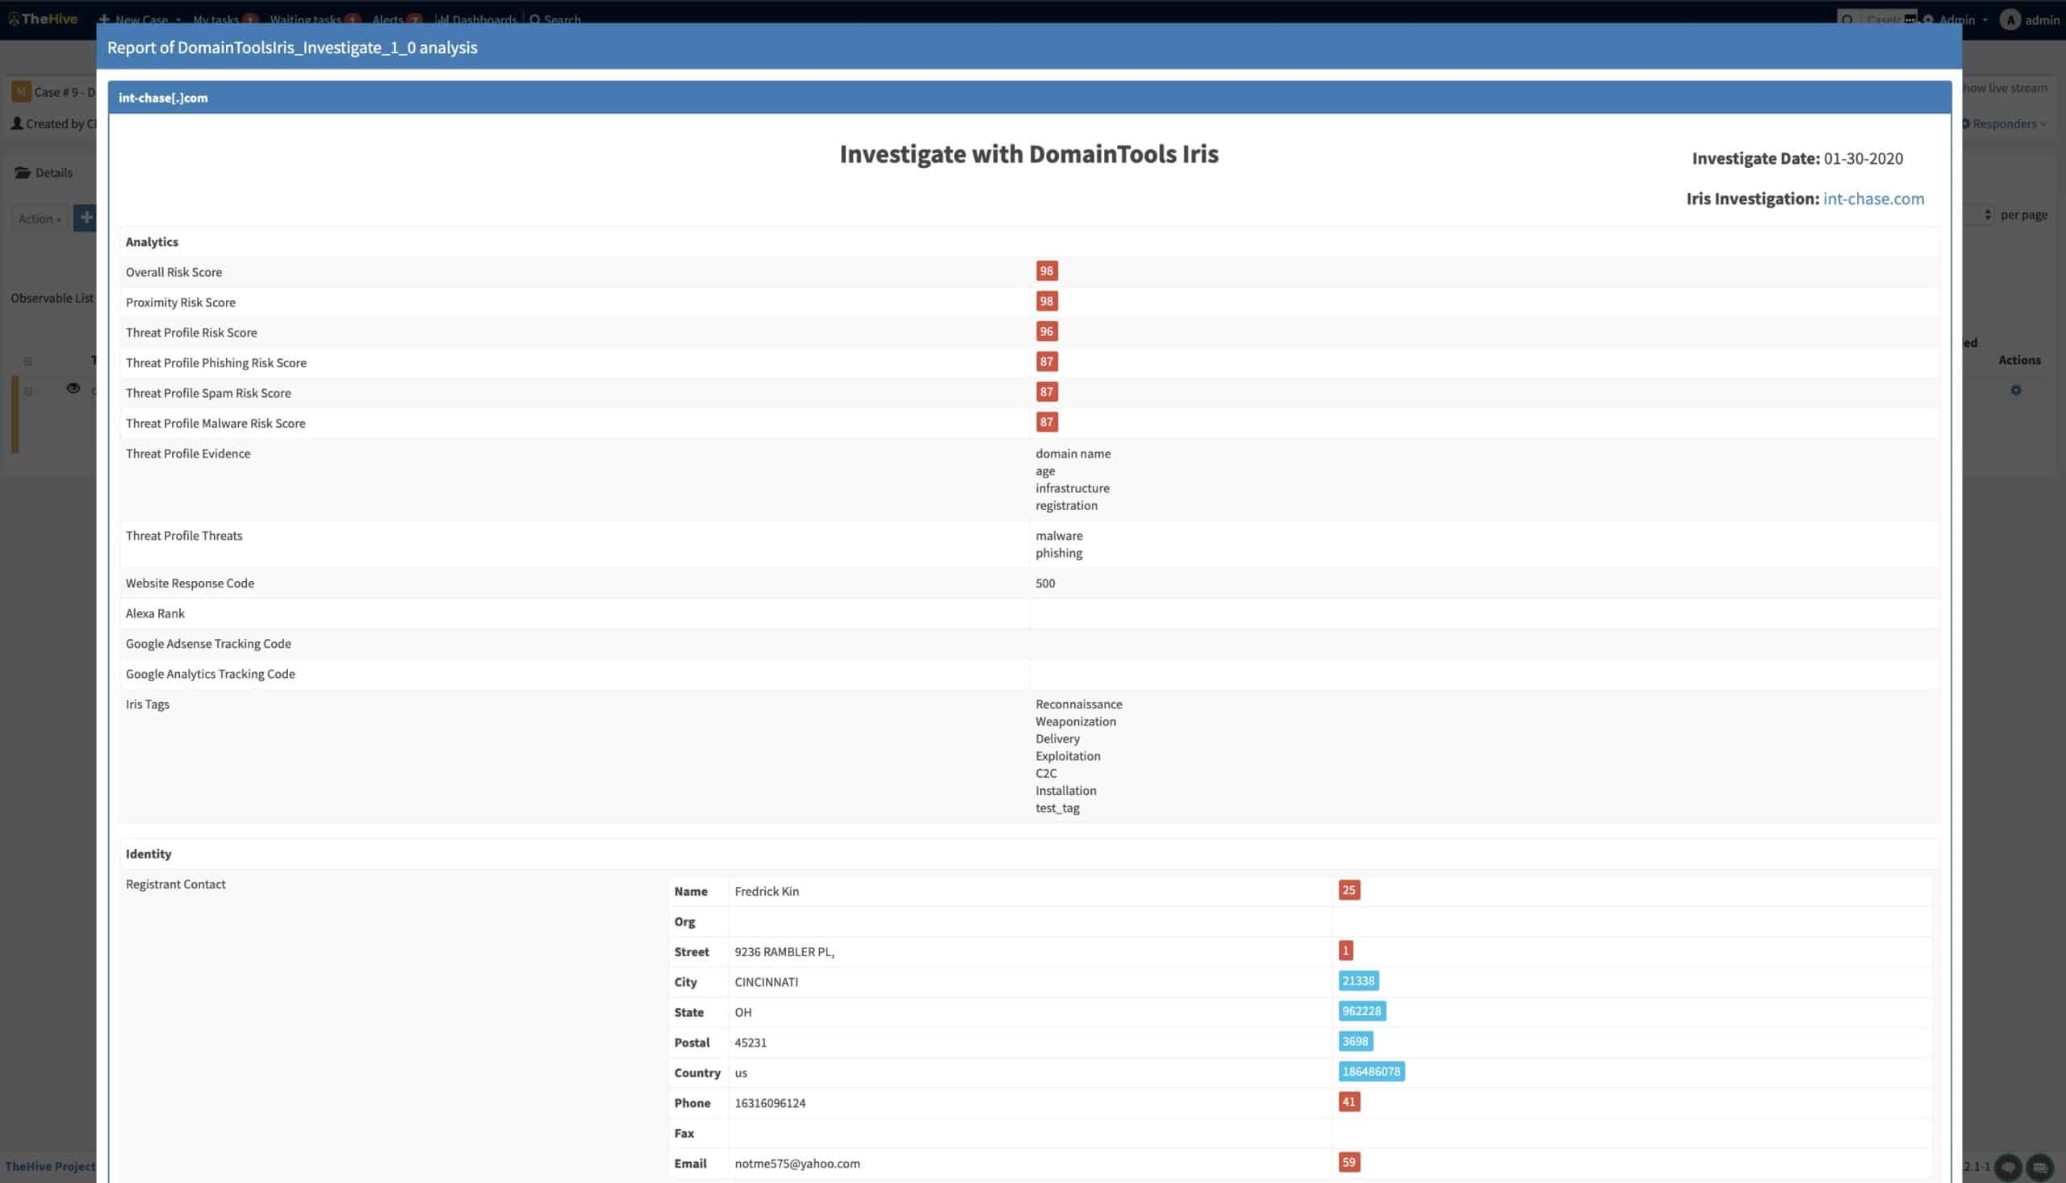2066x1183 pixels.
Task: Click the rightmost bottom-corner message icon
Action: coord(2039,1167)
